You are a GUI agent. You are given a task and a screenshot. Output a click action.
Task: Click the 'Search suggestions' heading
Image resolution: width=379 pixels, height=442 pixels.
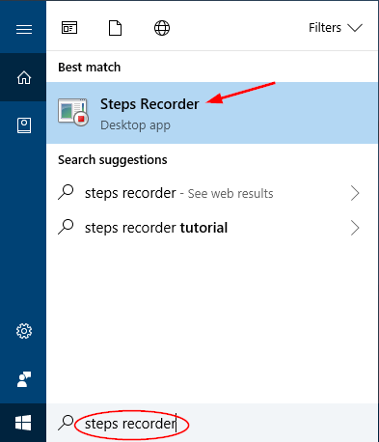coord(113,160)
